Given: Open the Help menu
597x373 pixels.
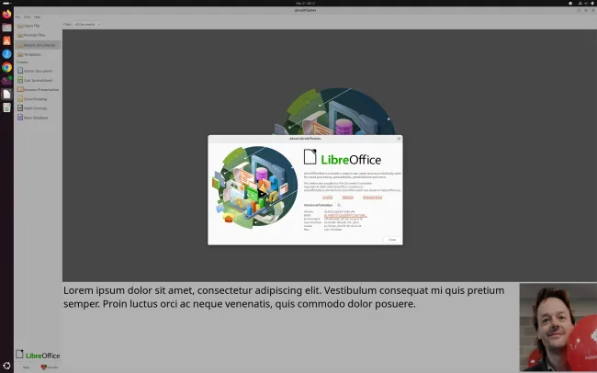Looking at the screenshot, I should pos(37,17).
